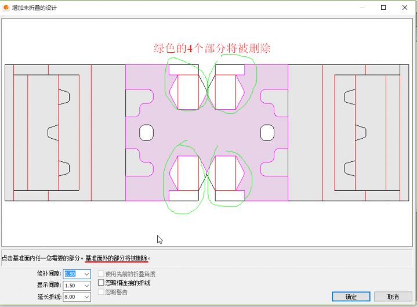The height and width of the screenshot is (307, 417).
Task: Enable the 忽略相连接的折线 checkbox
Action: pos(101,283)
